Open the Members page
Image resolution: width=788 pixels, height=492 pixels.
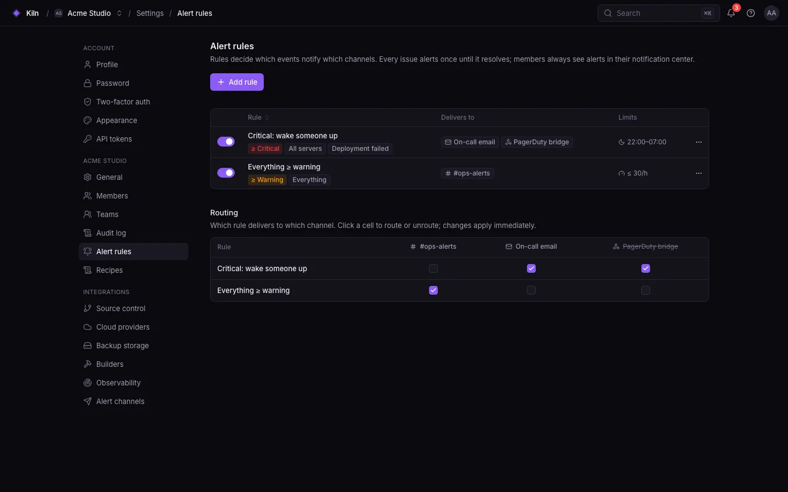coord(134,196)
